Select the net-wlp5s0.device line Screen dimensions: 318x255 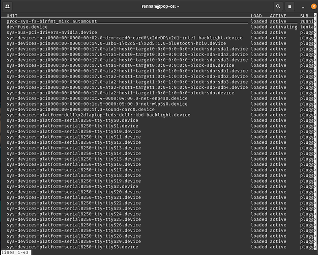click(97, 104)
